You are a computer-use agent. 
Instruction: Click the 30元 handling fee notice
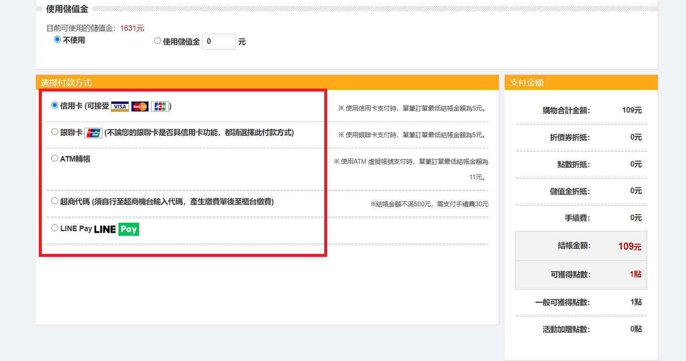(429, 204)
